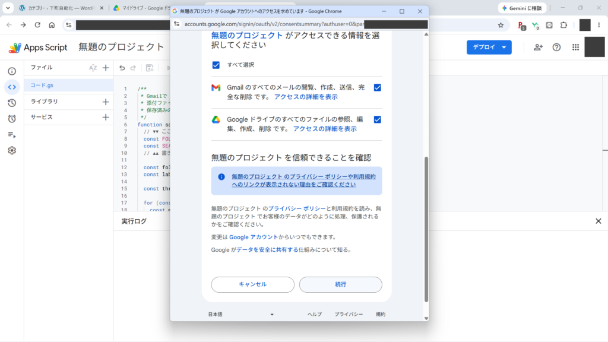Screen dimensions: 608x342
Task: Click the ファイル section label
Action: click(x=42, y=68)
